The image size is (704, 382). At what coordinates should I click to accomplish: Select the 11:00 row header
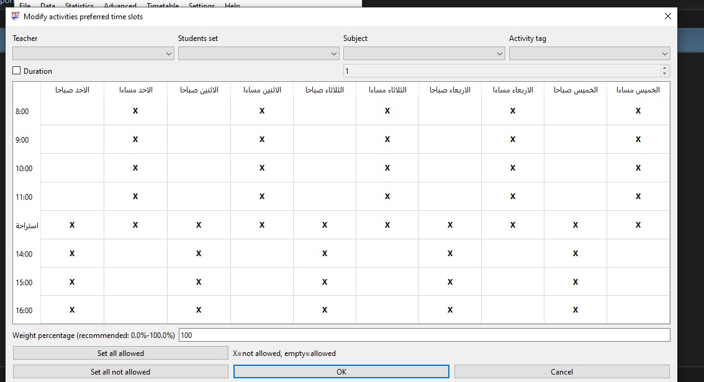point(27,197)
